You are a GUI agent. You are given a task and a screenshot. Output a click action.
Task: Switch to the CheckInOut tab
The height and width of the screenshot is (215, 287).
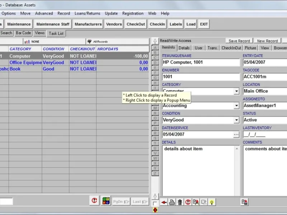(x=231, y=48)
